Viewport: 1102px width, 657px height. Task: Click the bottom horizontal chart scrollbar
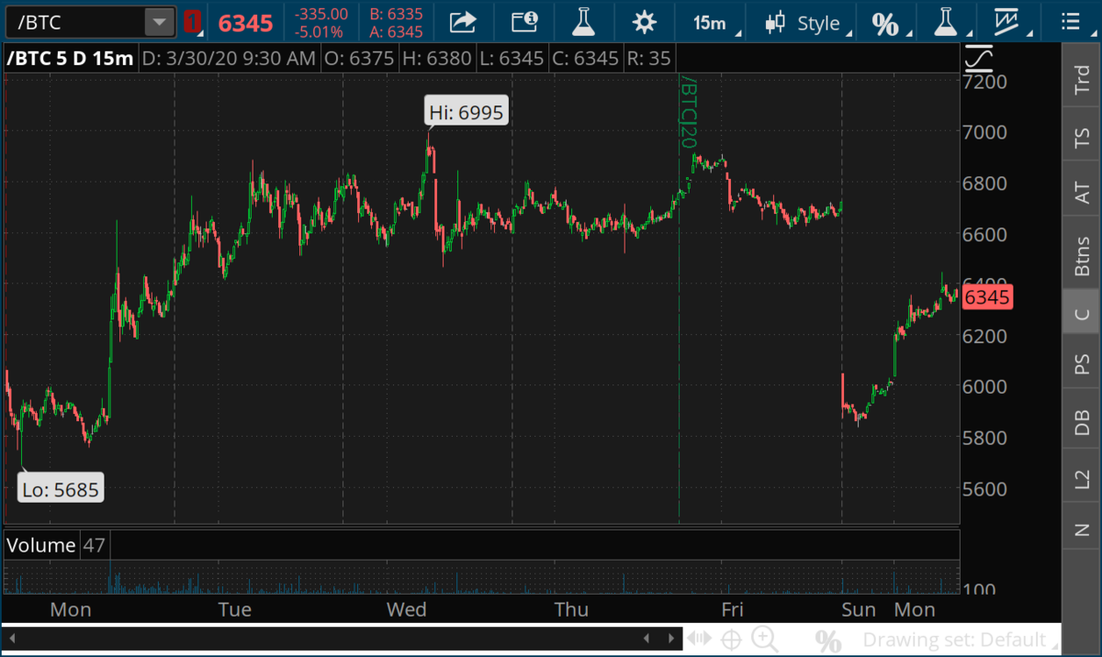point(342,639)
